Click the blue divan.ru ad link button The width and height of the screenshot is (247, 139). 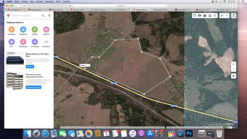[x=30, y=67]
